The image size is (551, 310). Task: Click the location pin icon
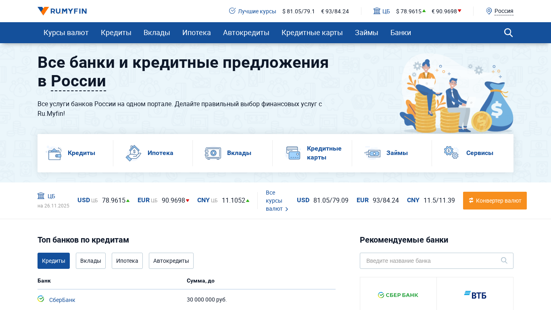(489, 11)
